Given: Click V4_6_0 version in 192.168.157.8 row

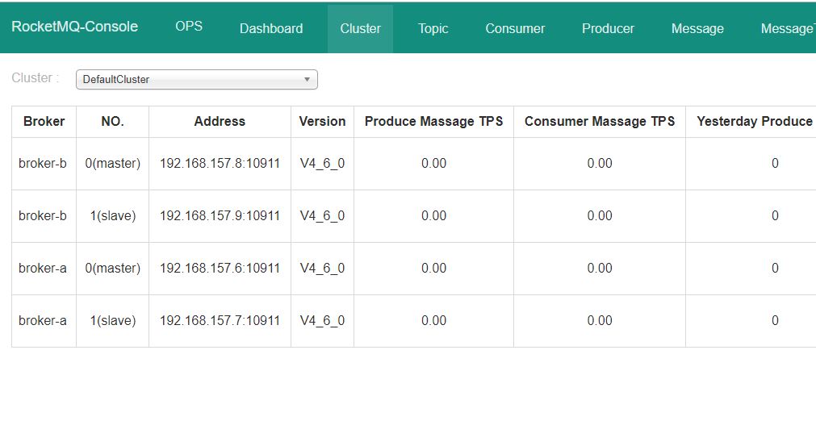Looking at the screenshot, I should point(322,164).
